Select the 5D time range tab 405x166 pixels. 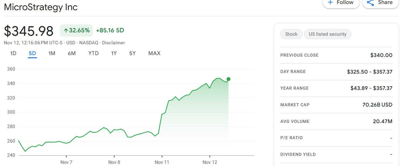click(x=32, y=53)
